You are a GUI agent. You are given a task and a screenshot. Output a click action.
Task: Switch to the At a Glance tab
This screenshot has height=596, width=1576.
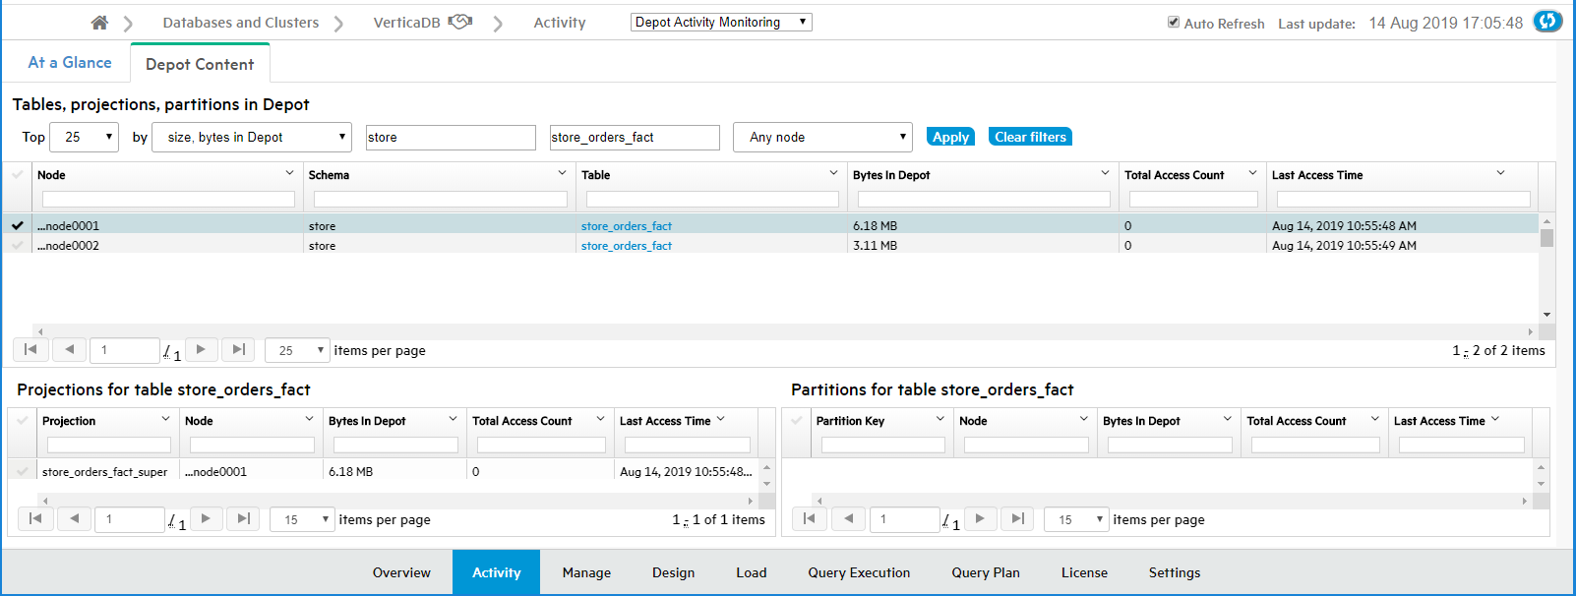(x=70, y=62)
